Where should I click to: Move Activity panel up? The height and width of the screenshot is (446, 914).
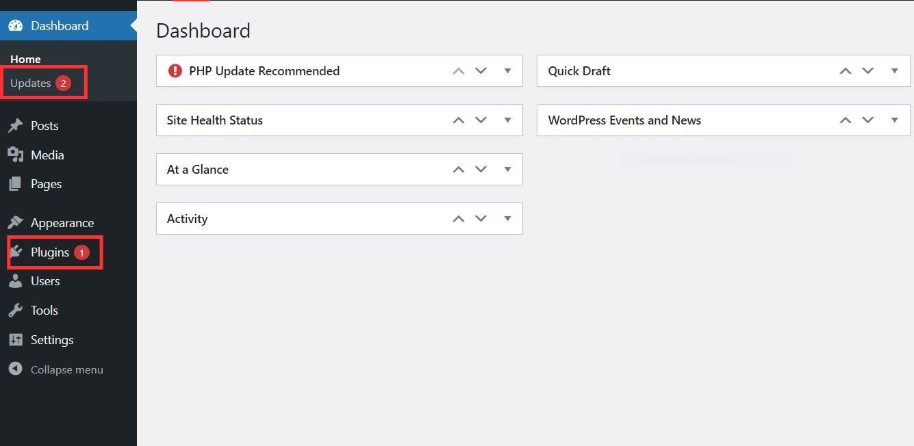coord(459,219)
